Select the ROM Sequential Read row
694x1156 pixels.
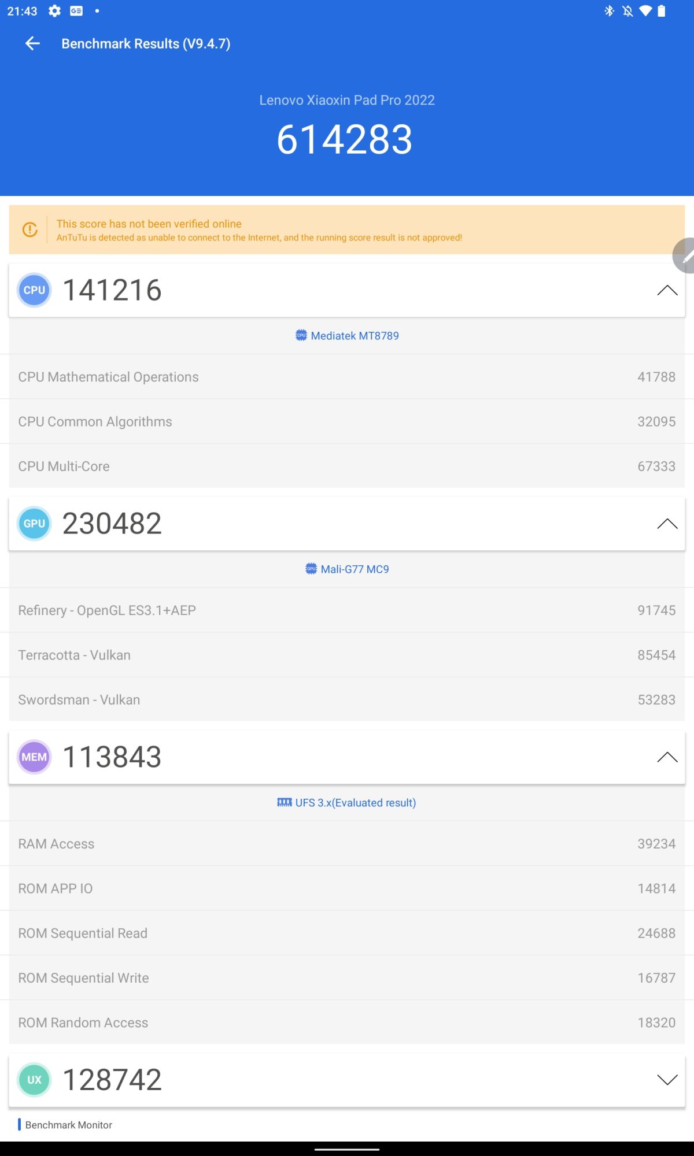point(347,933)
